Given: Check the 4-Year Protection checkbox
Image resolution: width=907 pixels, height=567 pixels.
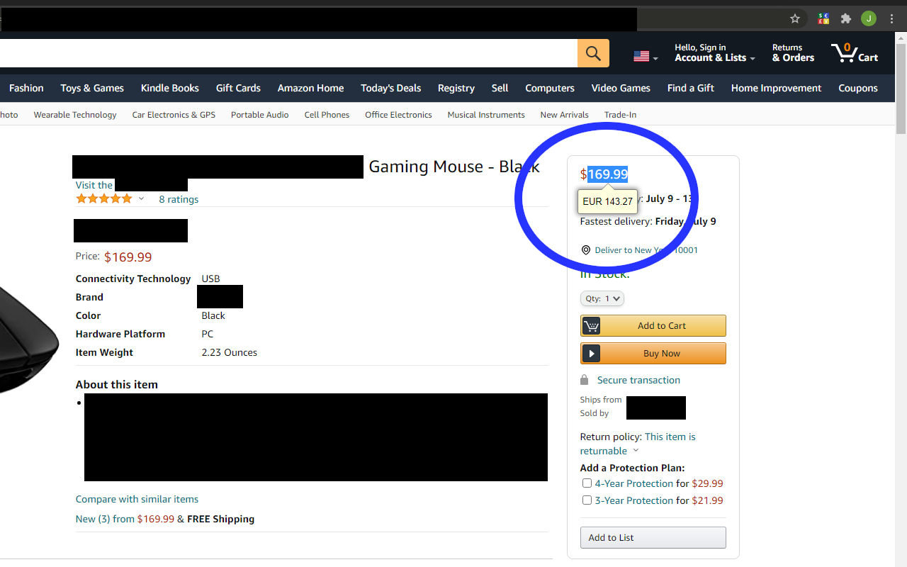Looking at the screenshot, I should 587,483.
